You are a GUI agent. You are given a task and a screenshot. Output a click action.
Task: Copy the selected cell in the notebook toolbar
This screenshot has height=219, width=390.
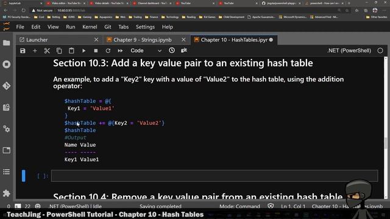59,50
